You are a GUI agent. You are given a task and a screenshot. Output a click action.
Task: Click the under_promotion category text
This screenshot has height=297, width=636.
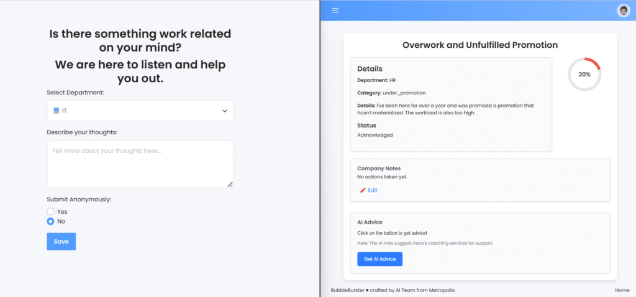coord(404,93)
